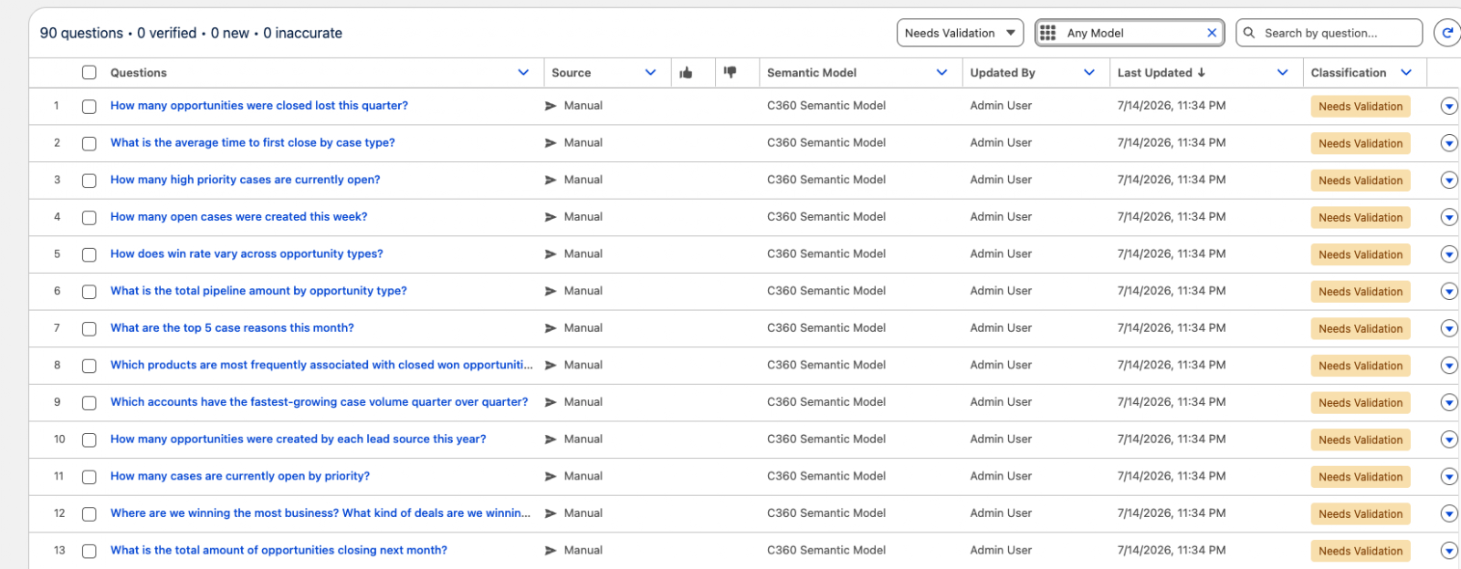Expand the Semantic Model column menu chevron
Screen dimensions: 1461x569
(941, 72)
